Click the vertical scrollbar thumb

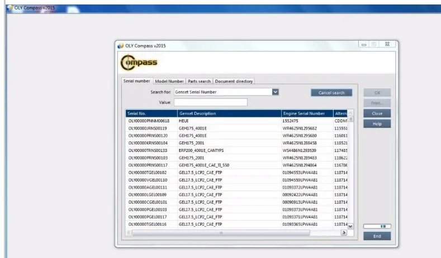pos(350,119)
